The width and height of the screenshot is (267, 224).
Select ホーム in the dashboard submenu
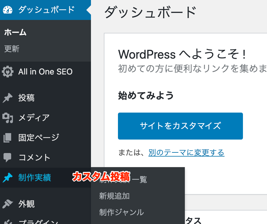[x=15, y=33]
